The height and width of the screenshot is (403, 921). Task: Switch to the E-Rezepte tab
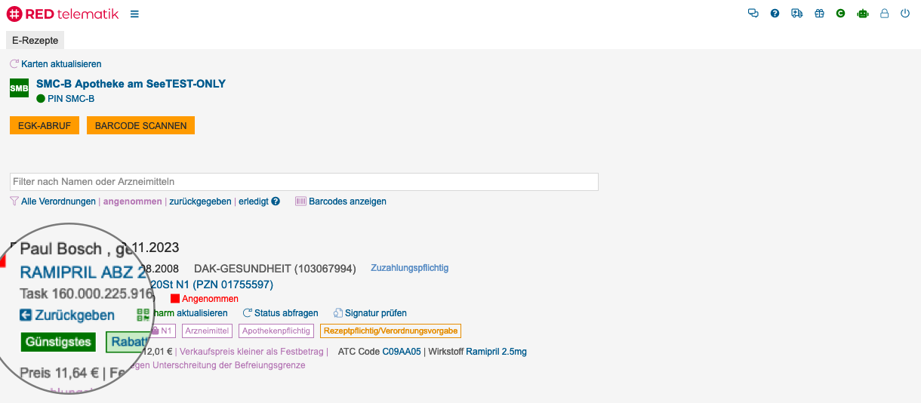coord(35,40)
